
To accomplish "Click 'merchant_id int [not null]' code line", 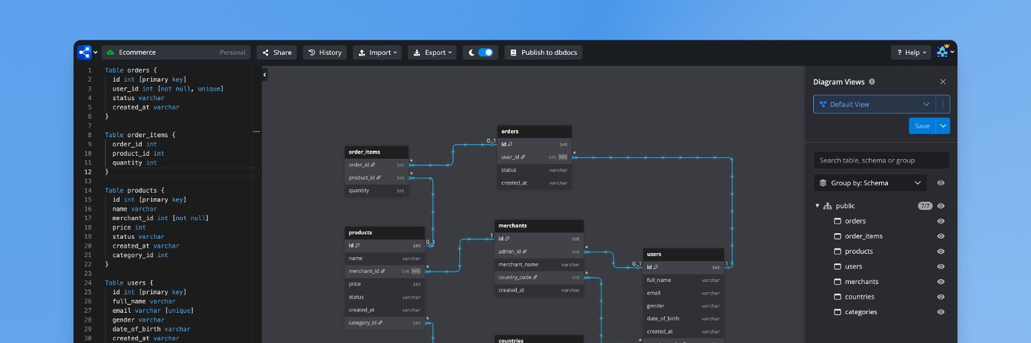I will 160,218.
